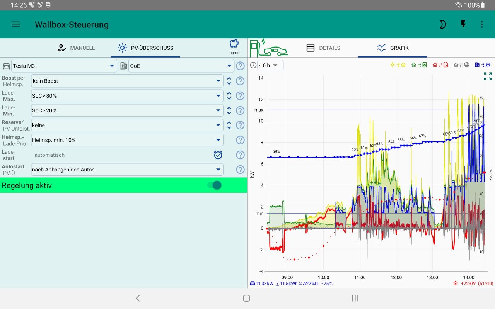The width and height of the screenshot is (495, 309).
Task: Click the clock icon before the time range
Action: [x=254, y=65]
